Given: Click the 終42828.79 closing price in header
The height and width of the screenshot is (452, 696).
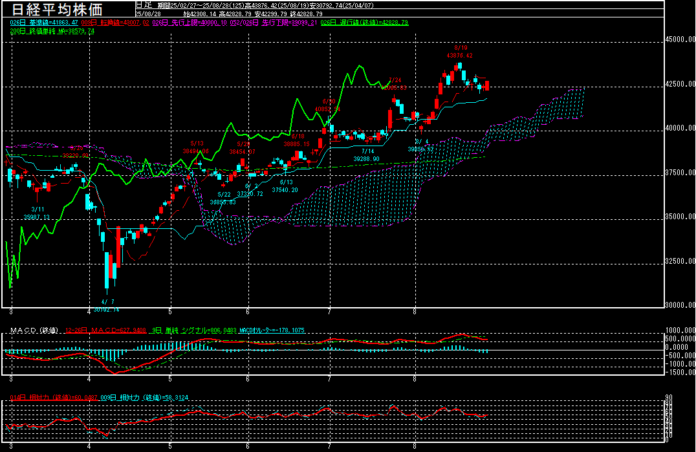Looking at the screenshot, I should pyautogui.click(x=306, y=14).
